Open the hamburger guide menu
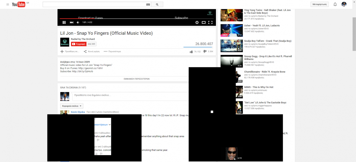Image resolution: width=356 pixels, height=162 pixels. [8, 4]
